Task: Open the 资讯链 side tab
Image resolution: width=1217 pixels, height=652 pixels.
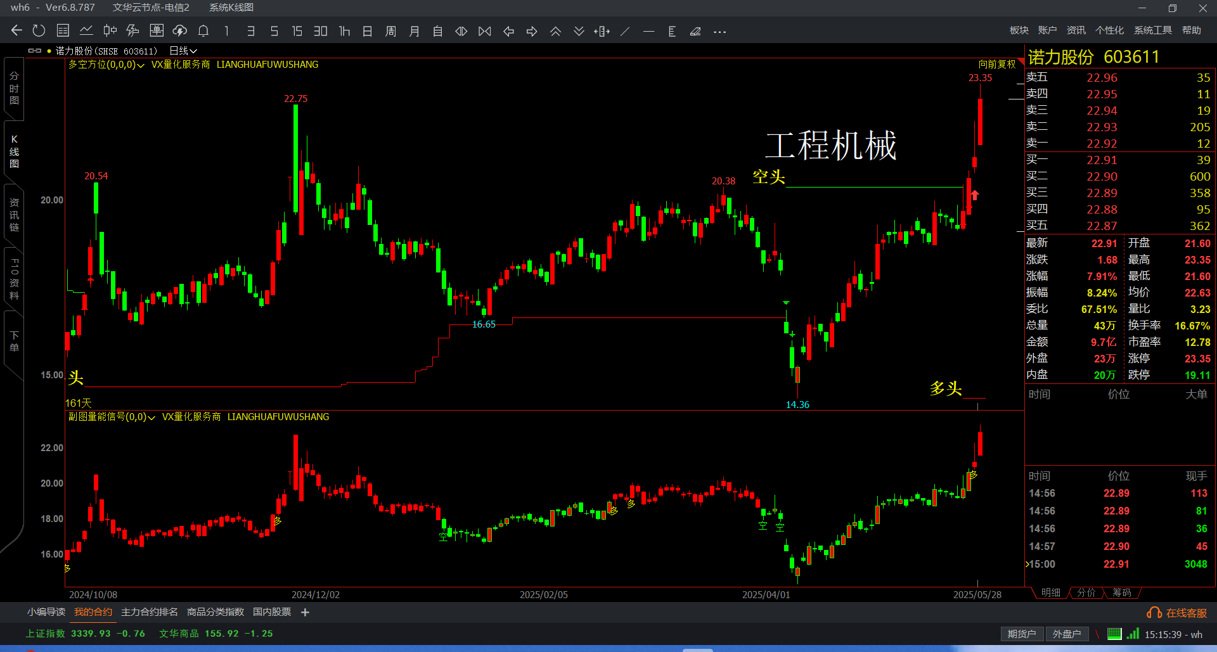Action: pos(14,215)
